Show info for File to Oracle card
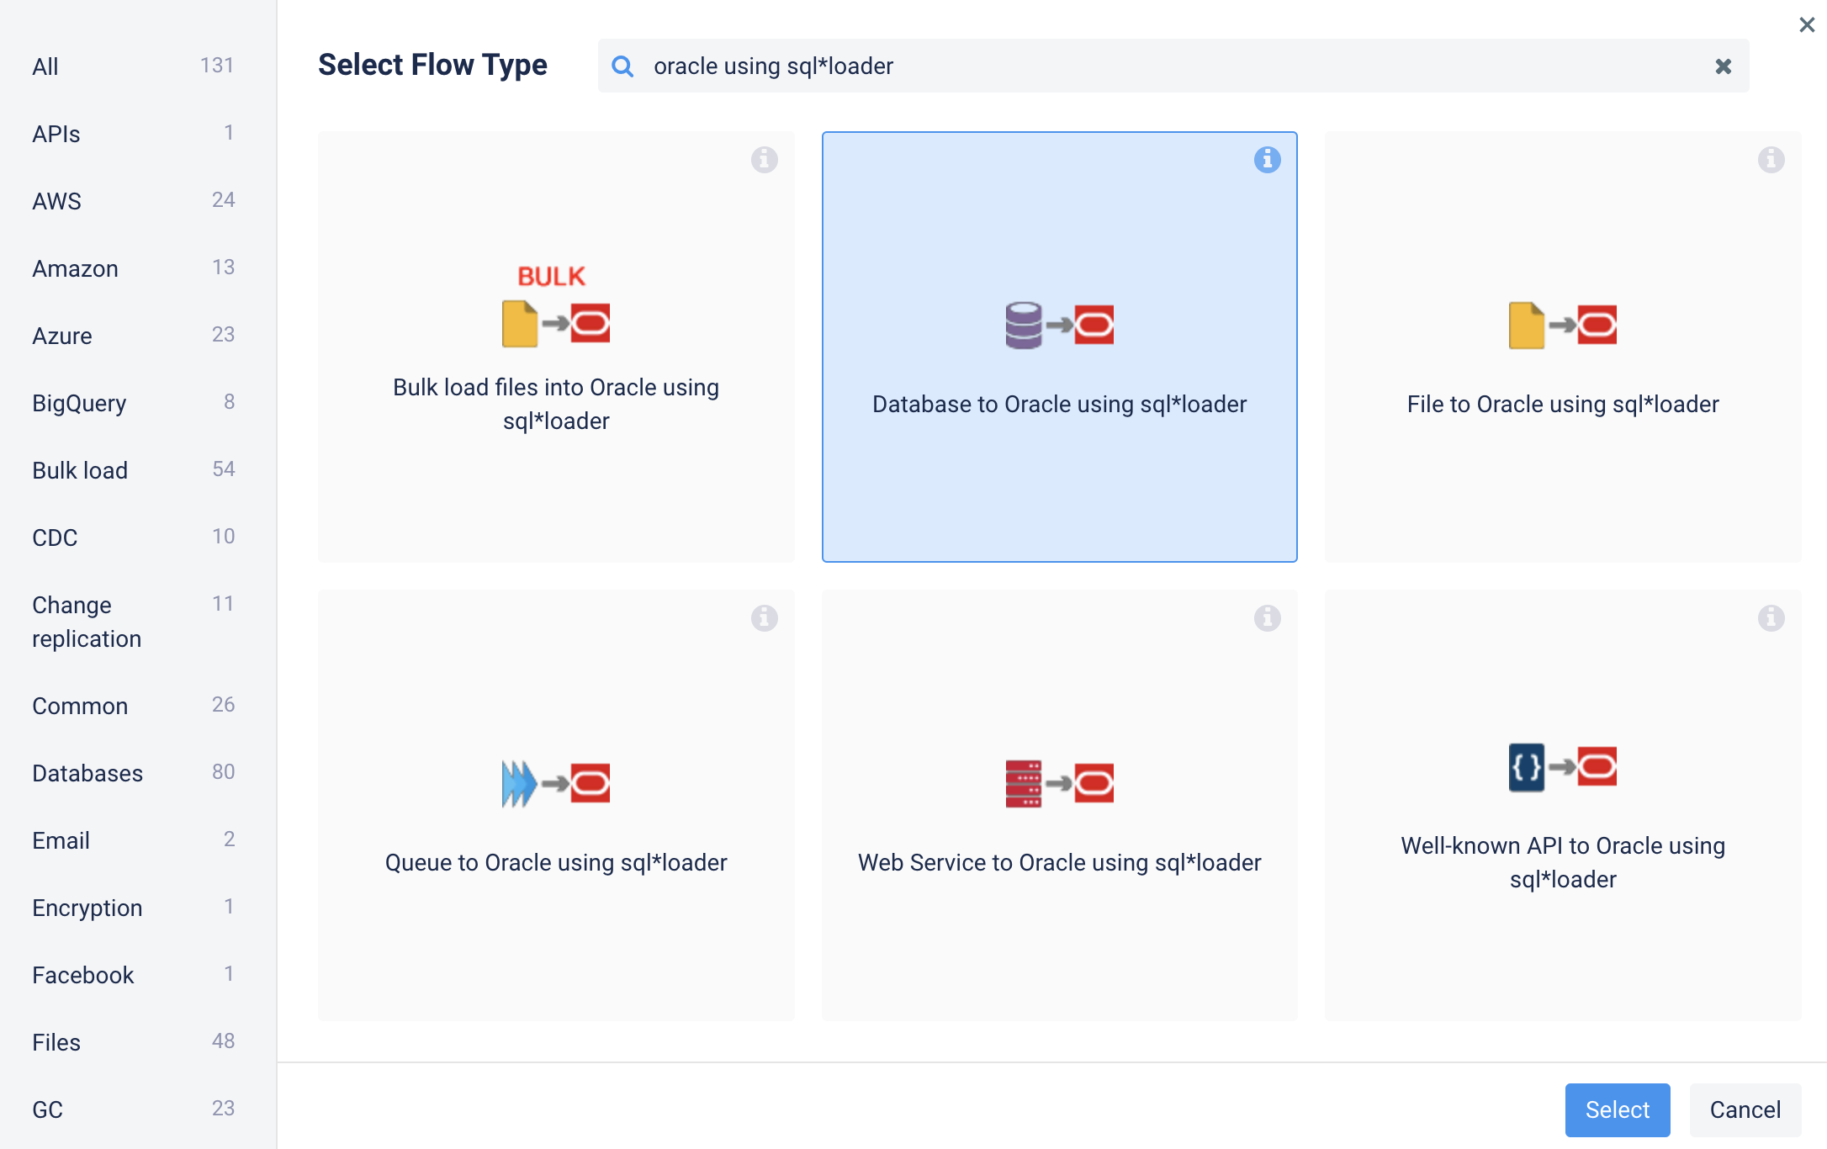This screenshot has height=1149, width=1827. [1771, 159]
